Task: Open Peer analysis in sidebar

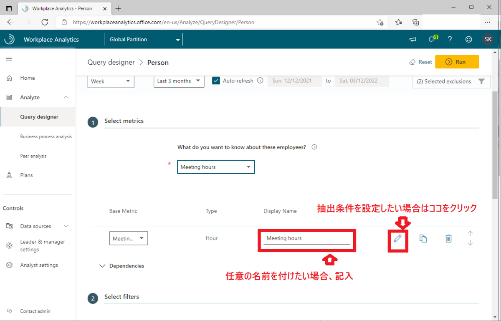Action: [x=33, y=156]
